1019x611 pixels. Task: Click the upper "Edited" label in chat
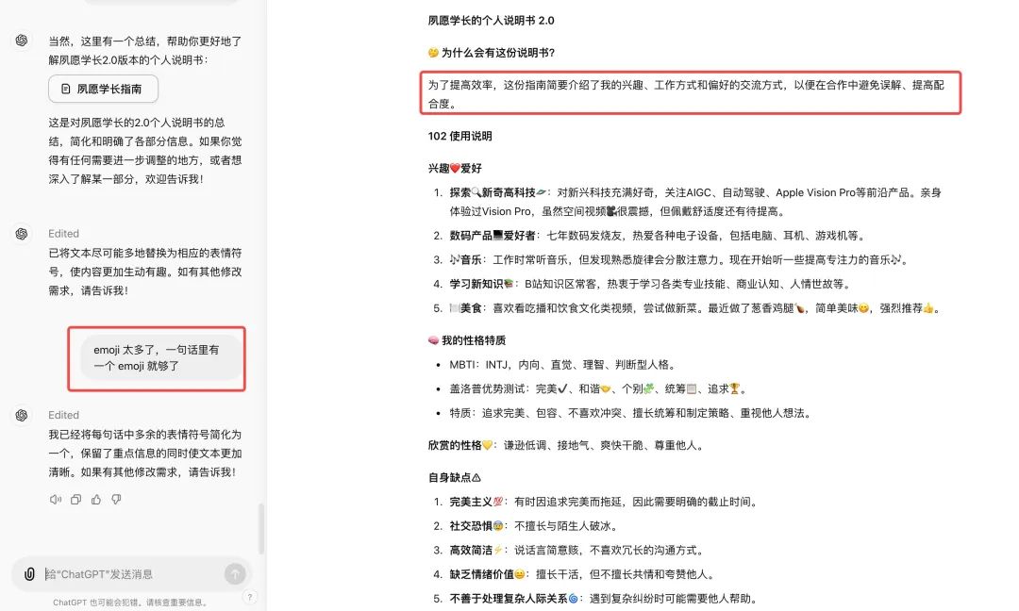[x=64, y=233]
